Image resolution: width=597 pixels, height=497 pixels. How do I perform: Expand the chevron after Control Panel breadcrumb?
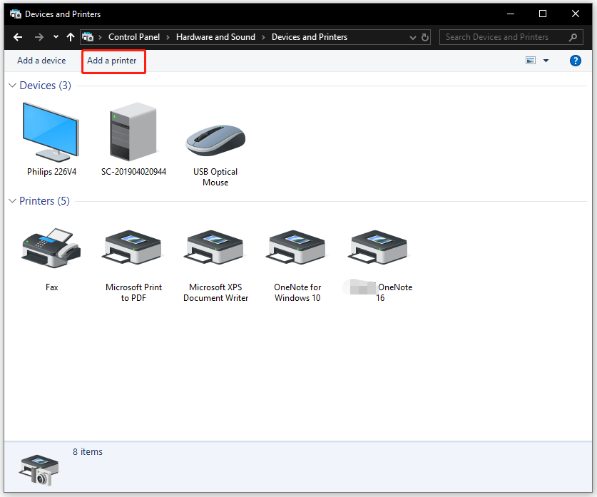[x=168, y=37]
